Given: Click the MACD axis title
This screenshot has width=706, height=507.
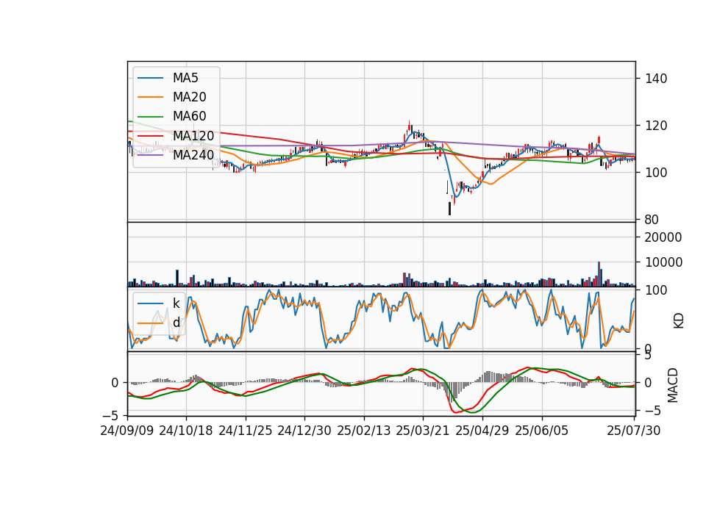Looking at the screenshot, I should (673, 385).
